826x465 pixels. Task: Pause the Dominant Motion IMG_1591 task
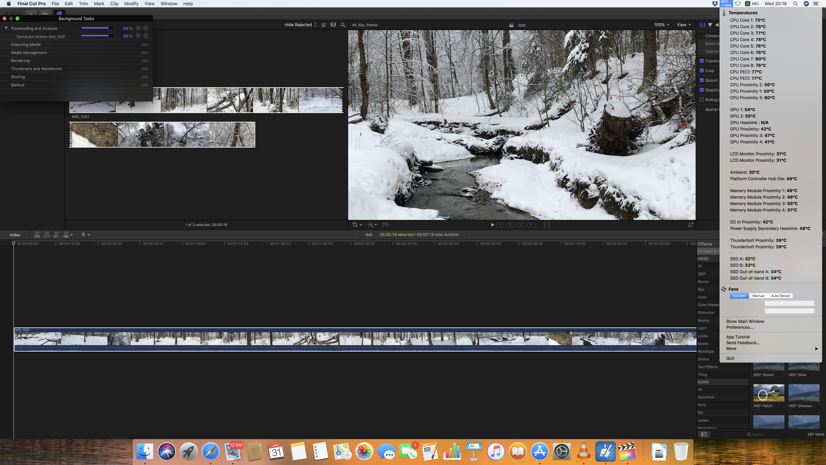(138, 36)
